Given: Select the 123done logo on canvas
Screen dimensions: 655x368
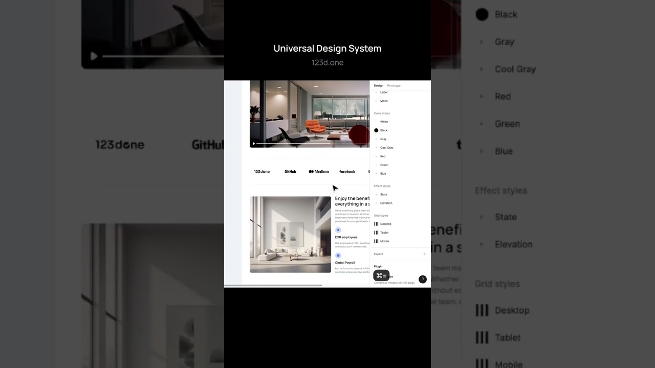Looking at the screenshot, I should [262, 172].
